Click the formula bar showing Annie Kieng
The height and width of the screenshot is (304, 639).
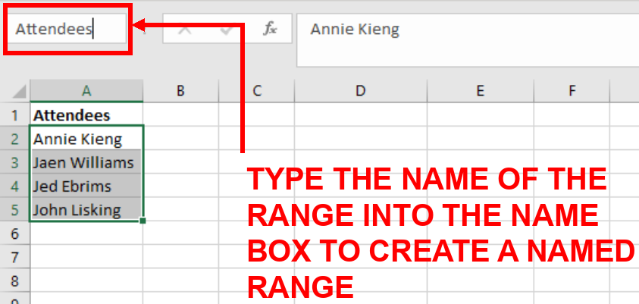(468, 40)
